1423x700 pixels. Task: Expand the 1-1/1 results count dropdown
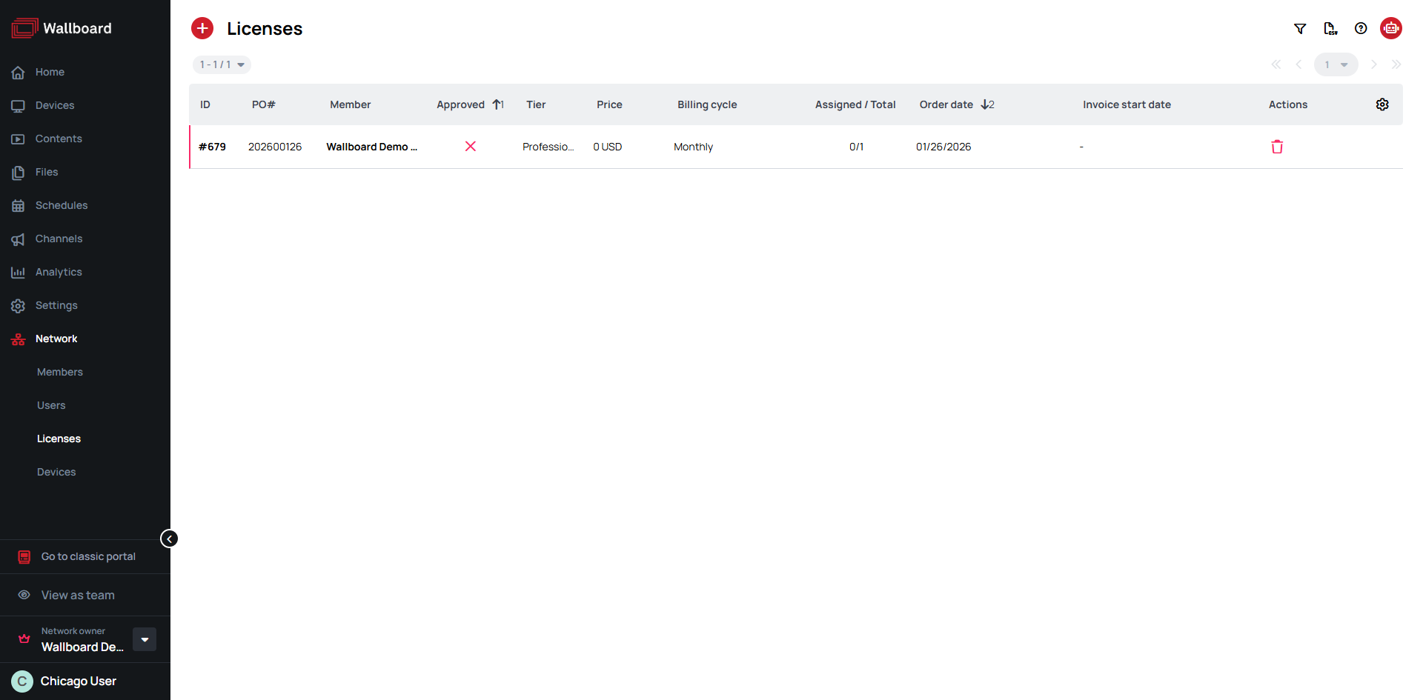222,64
